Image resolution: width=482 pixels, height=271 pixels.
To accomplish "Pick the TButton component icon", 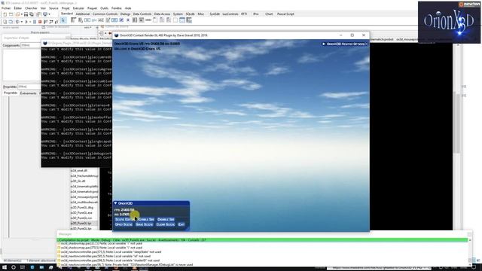I will click(x=87, y=20).
